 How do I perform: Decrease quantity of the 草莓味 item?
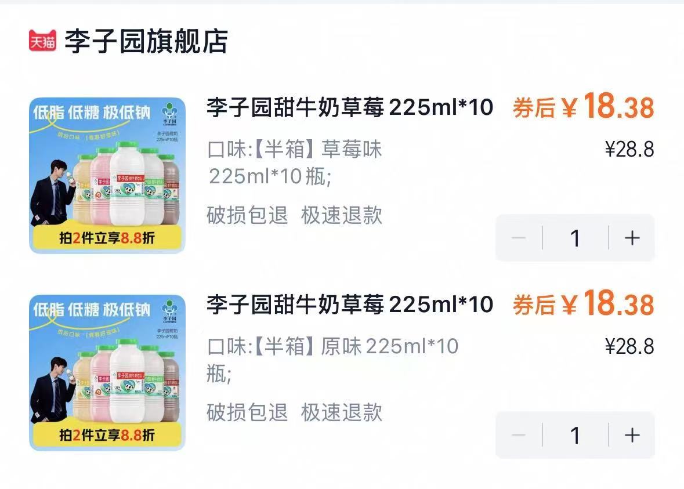[x=519, y=238]
